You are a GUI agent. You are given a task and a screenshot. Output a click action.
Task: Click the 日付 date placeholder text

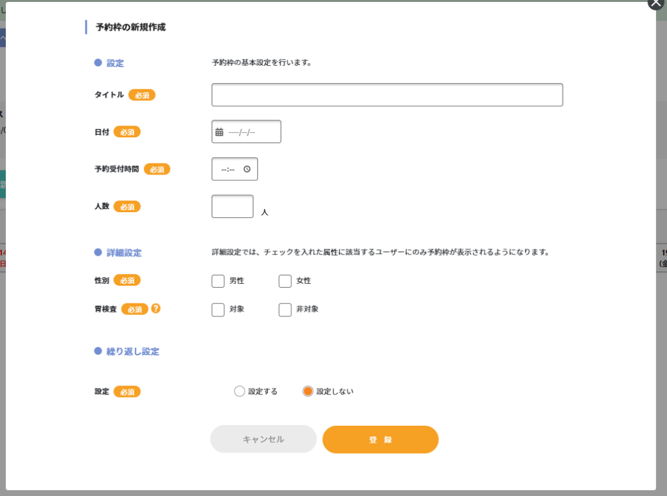click(242, 132)
